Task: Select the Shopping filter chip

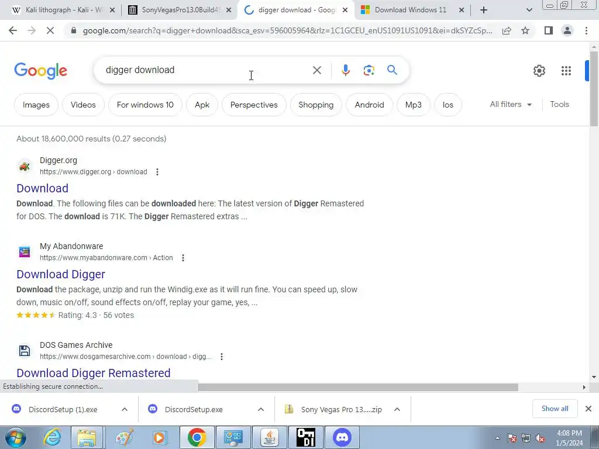Action: [316, 105]
